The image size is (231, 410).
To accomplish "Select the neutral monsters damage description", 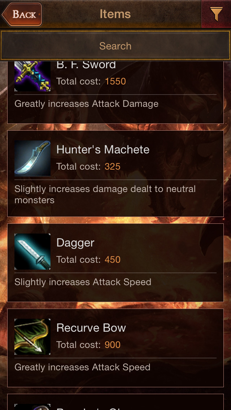I will click(105, 195).
